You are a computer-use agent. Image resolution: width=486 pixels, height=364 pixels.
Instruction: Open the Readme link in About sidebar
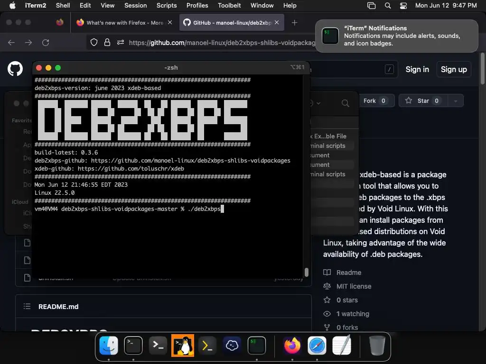point(349,273)
